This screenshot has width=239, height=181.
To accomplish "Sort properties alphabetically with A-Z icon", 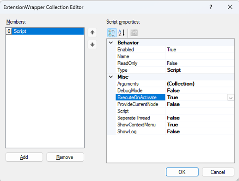I will [x=122, y=33].
